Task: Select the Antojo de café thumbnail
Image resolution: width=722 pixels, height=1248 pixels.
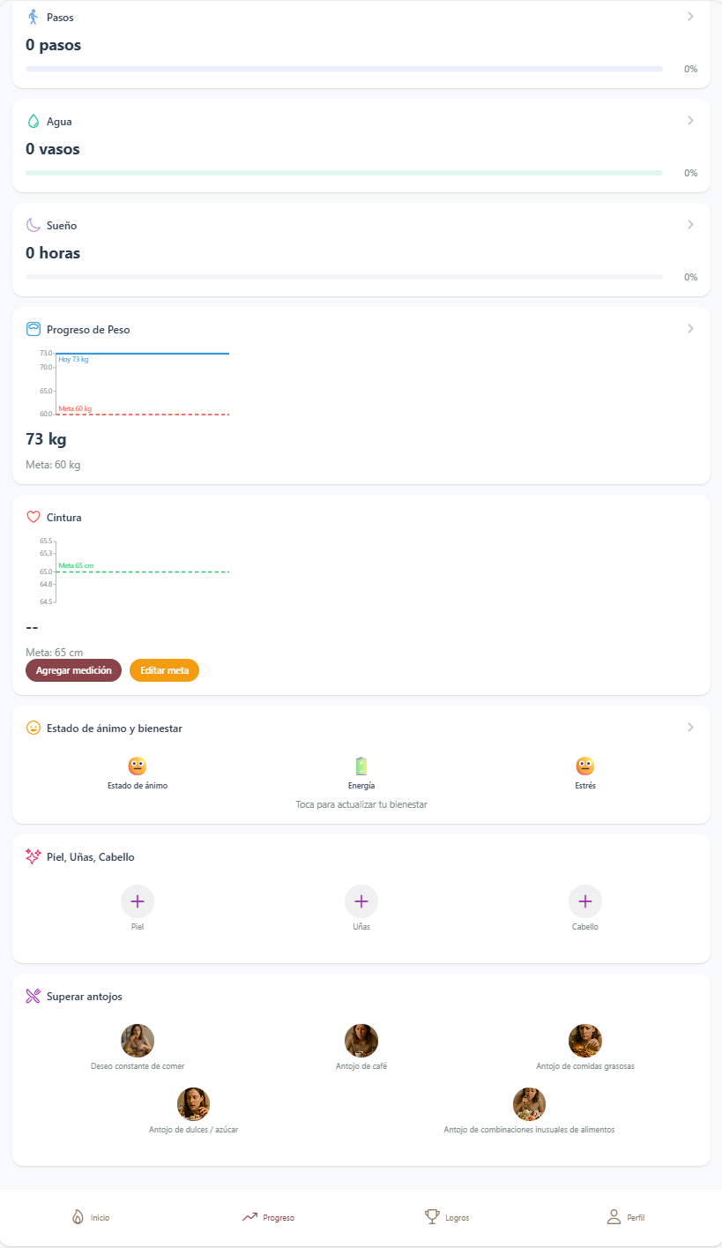Action: tap(361, 1041)
